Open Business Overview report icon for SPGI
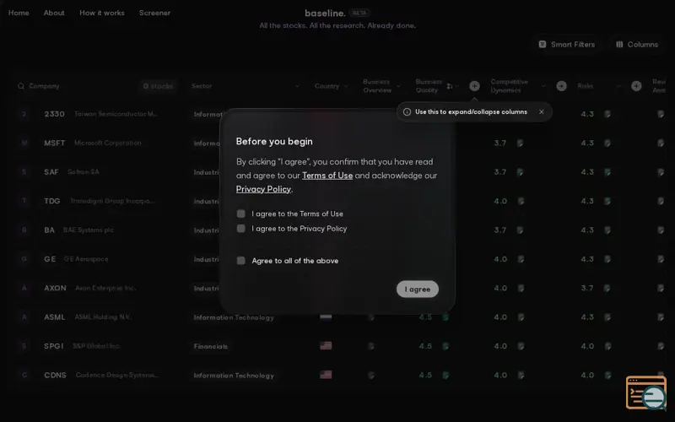The width and height of the screenshot is (675, 422). [371, 346]
